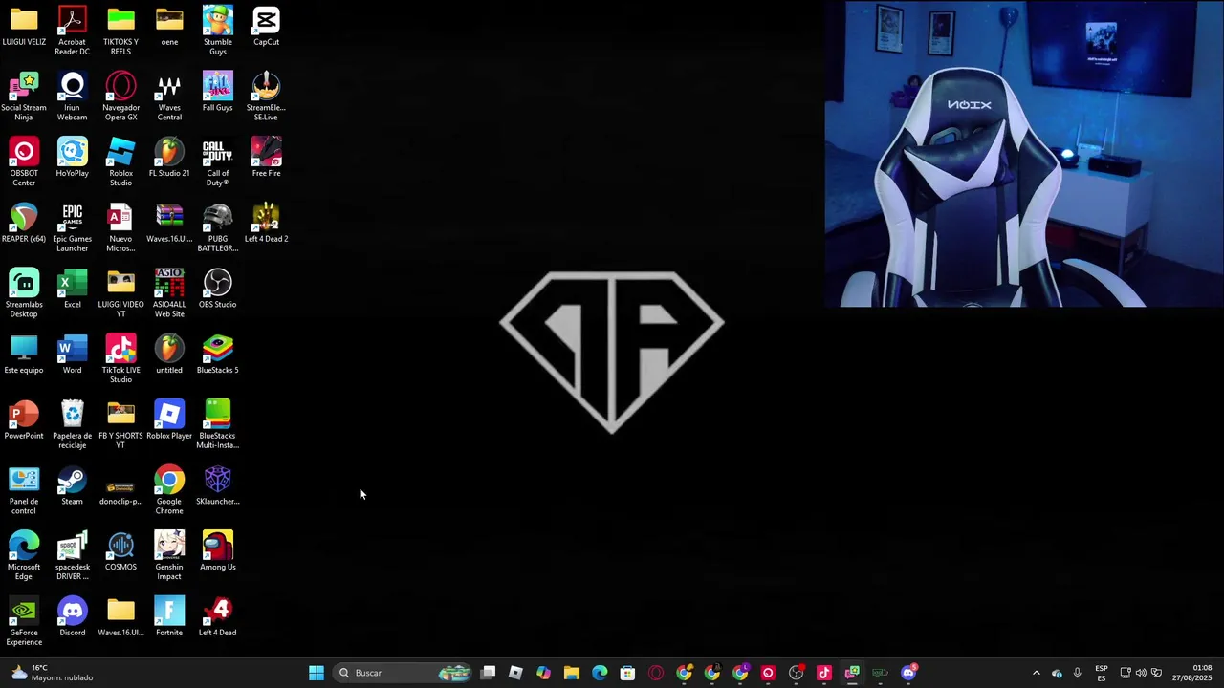The height and width of the screenshot is (688, 1224).
Task: Select the Social Stream Ninja desktop icon
Action: tap(24, 97)
